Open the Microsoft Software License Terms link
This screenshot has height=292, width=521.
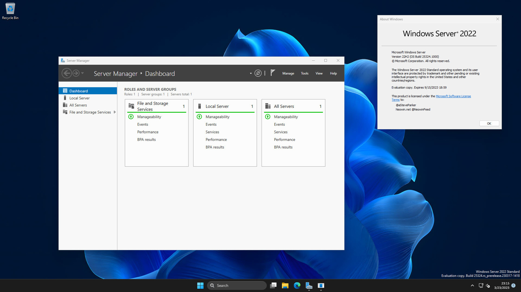pos(453,96)
